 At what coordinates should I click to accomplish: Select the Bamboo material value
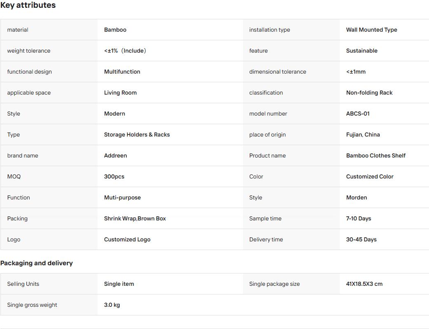[x=115, y=30]
